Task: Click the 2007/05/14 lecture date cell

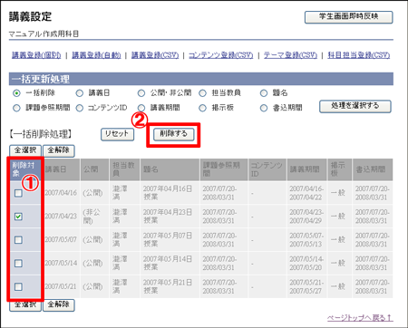Action: [x=62, y=263]
